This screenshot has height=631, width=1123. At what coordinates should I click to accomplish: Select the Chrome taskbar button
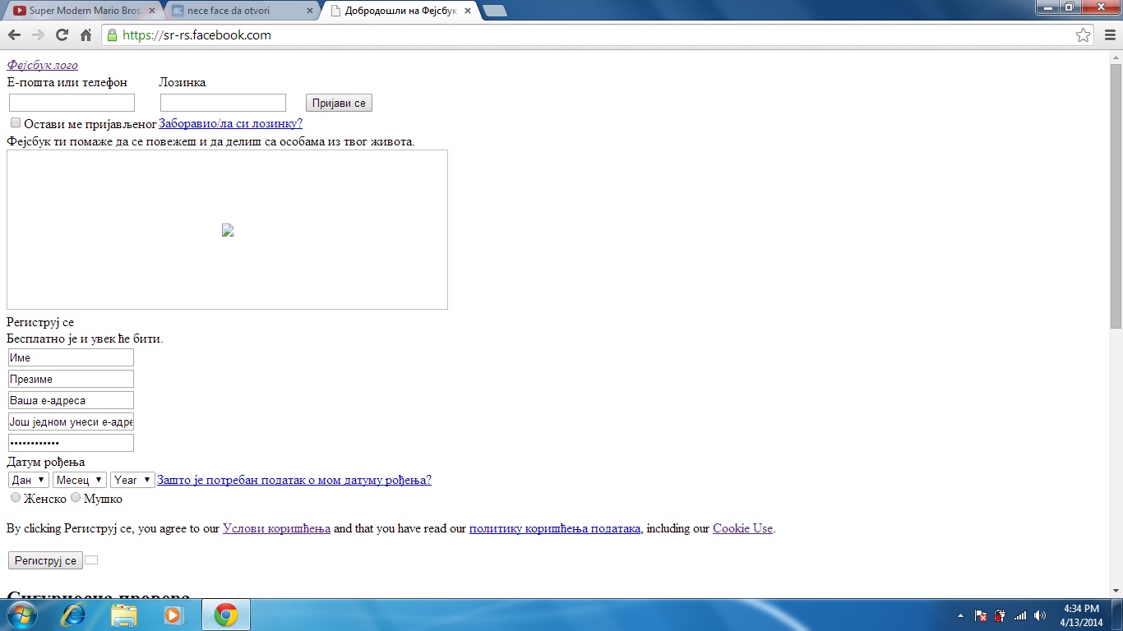pyautogui.click(x=225, y=615)
